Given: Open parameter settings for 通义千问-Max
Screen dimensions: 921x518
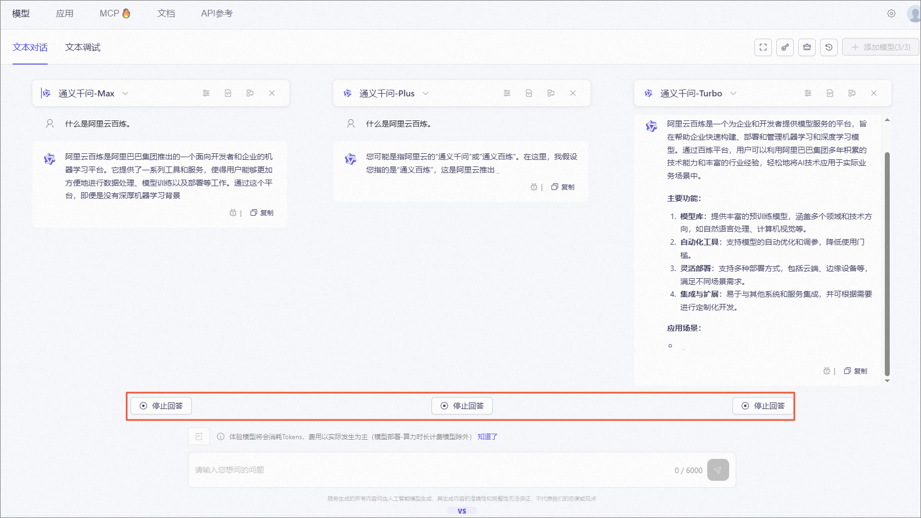Looking at the screenshot, I should pyautogui.click(x=206, y=93).
